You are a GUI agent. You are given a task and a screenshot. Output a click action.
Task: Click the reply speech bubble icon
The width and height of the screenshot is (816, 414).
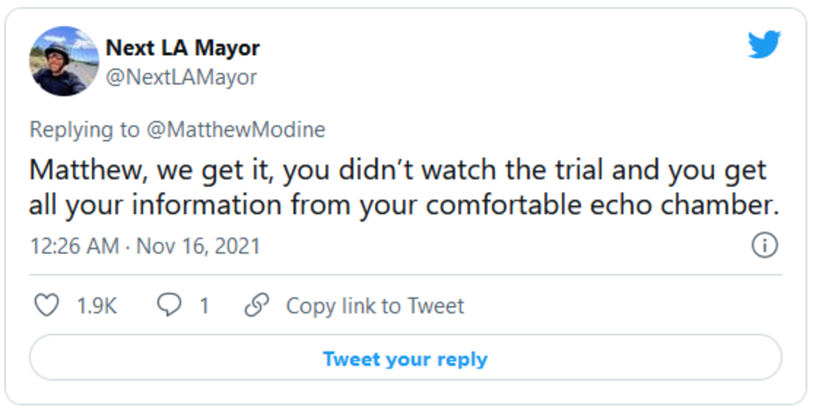(x=168, y=305)
